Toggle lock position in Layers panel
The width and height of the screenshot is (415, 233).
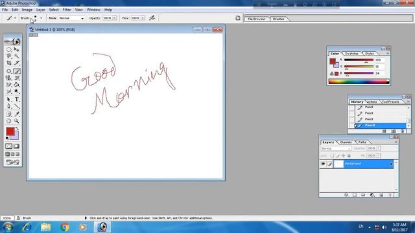click(x=343, y=155)
